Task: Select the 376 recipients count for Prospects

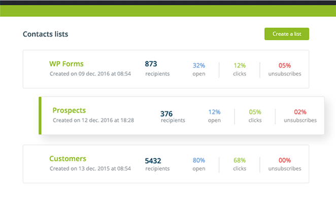Action: (166, 114)
